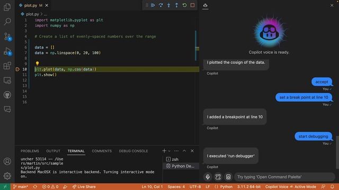This screenshot has width=339, height=190.
Task: Close the bottom panel
Action: point(192,151)
